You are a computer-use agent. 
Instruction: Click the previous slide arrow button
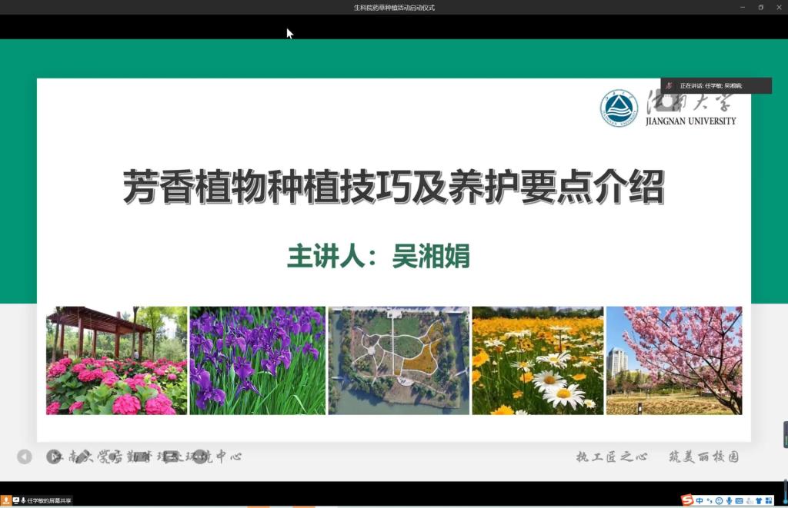(x=25, y=457)
